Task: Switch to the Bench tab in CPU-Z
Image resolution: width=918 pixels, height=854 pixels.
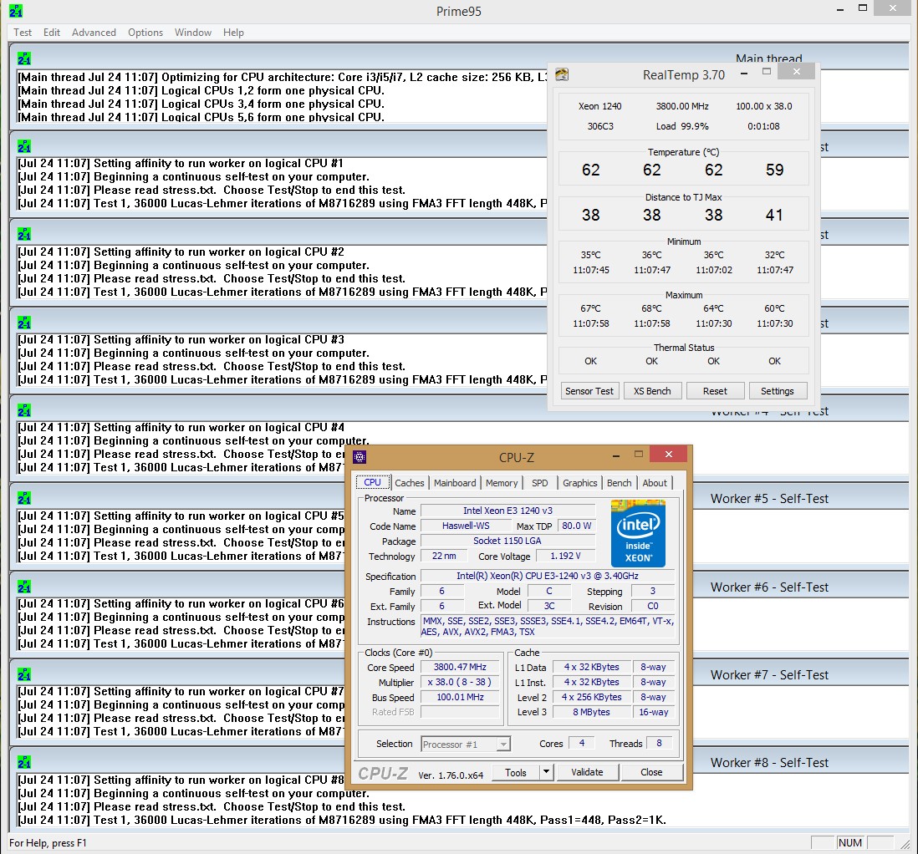Action: 619,483
